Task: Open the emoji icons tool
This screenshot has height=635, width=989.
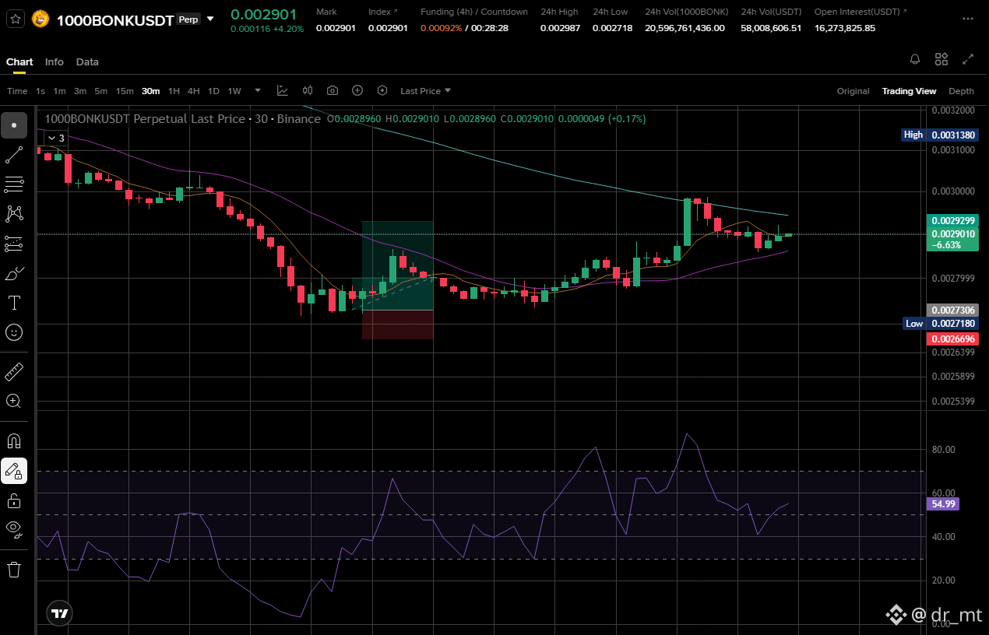Action: pos(14,332)
